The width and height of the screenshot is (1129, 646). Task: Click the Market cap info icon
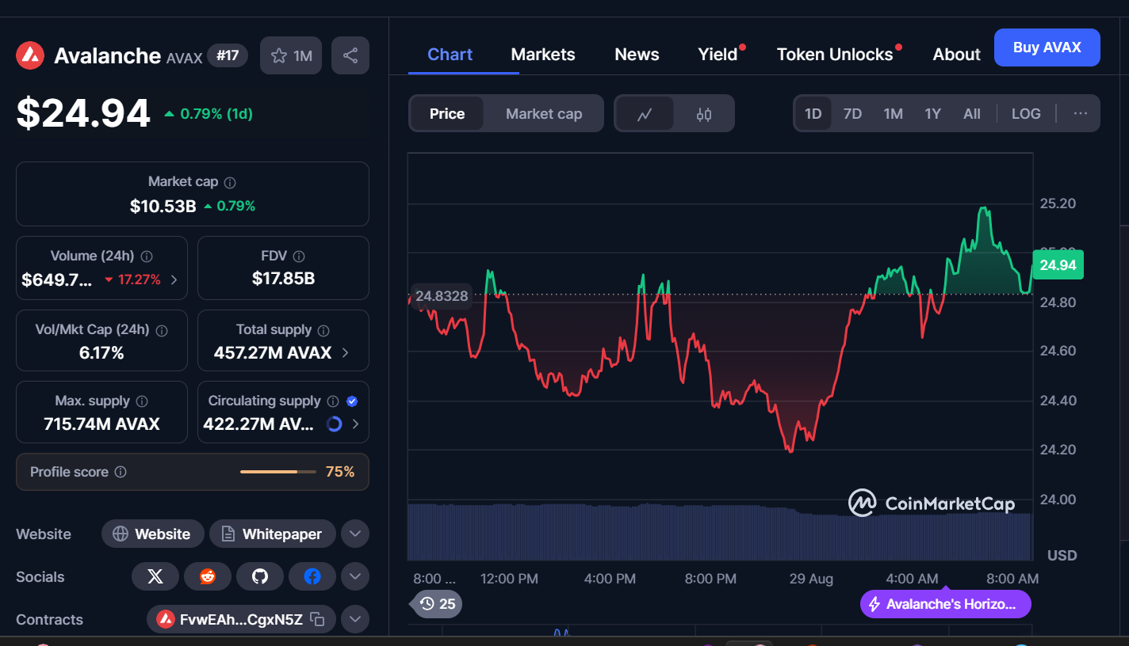230,182
